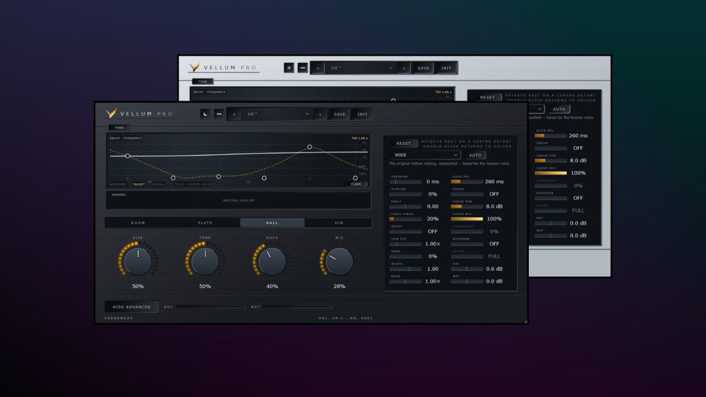Select the TIME tab in back window

pyautogui.click(x=203, y=81)
